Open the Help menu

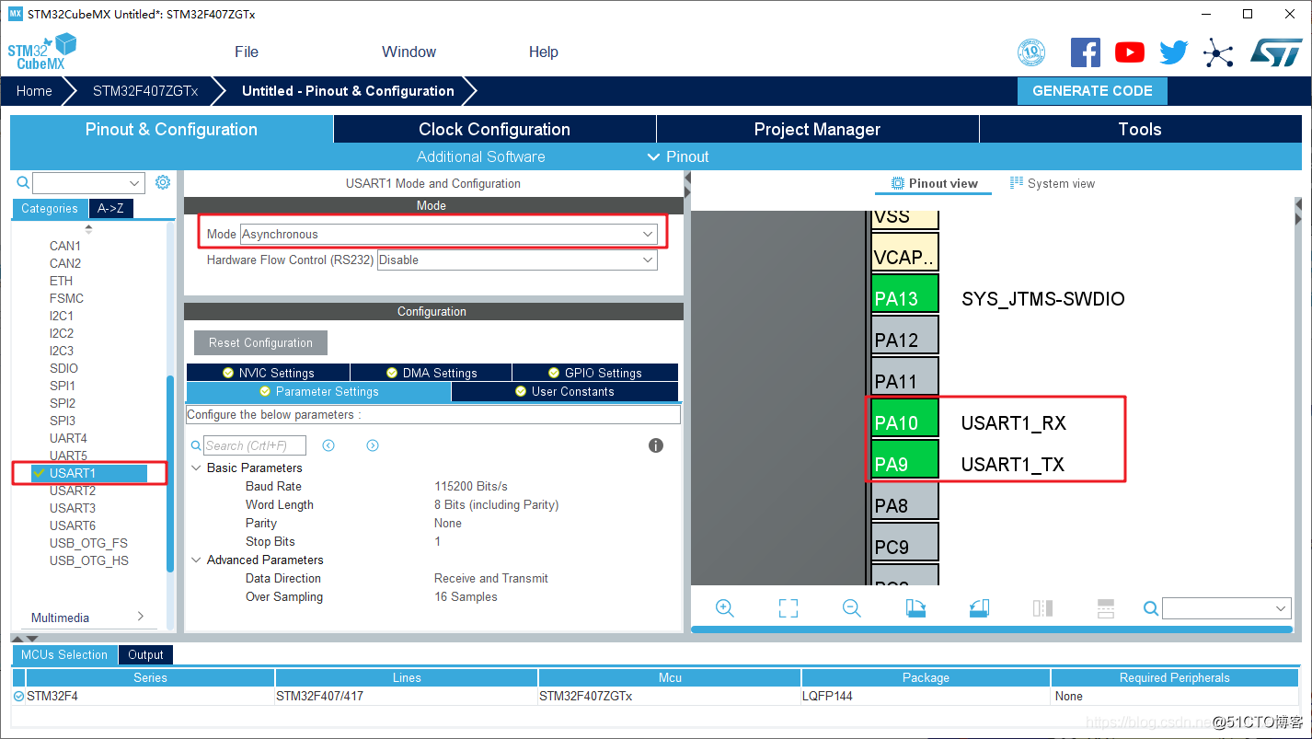click(544, 52)
